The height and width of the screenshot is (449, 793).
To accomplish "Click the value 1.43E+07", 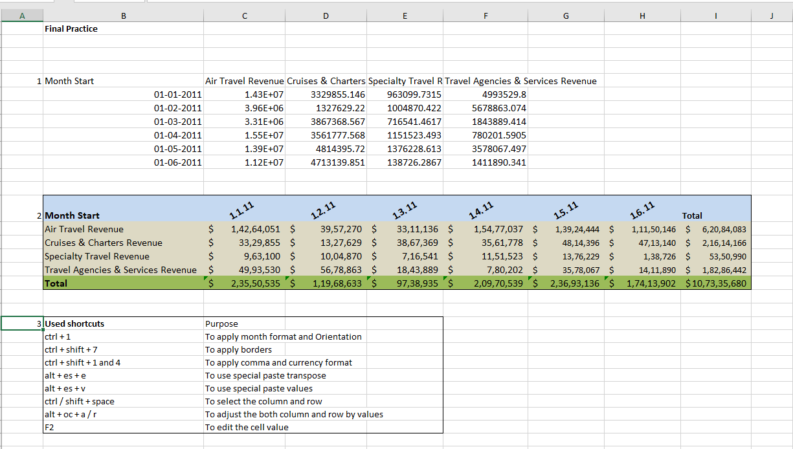I will [245, 94].
